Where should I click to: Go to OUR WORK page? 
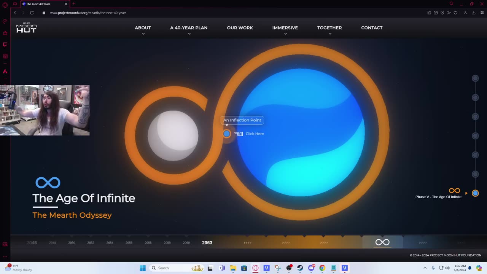point(240,28)
